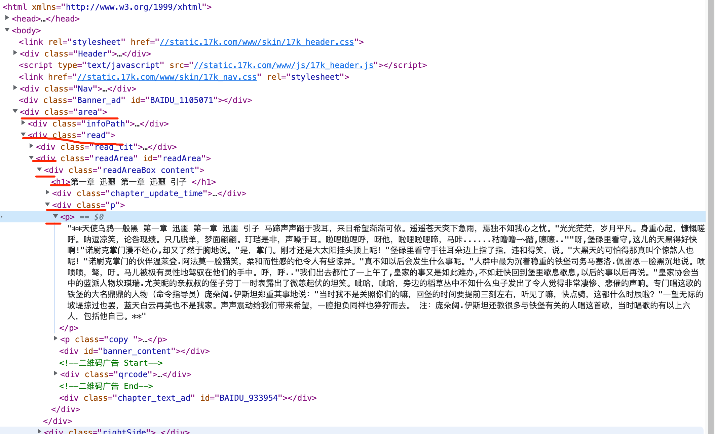Expand the div class Nav node
715x434 pixels.
click(x=15, y=88)
